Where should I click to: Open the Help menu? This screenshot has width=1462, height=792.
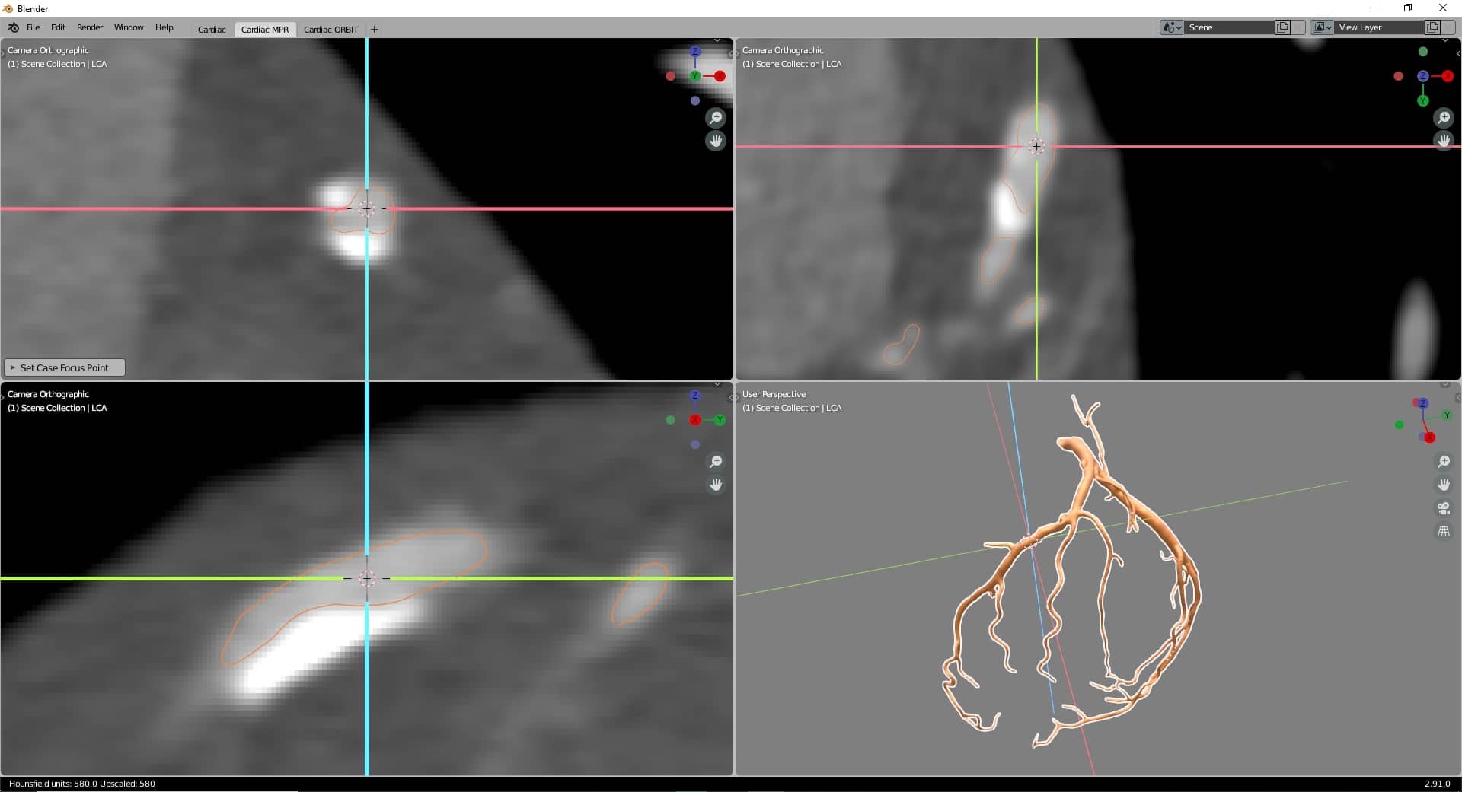[x=164, y=27]
